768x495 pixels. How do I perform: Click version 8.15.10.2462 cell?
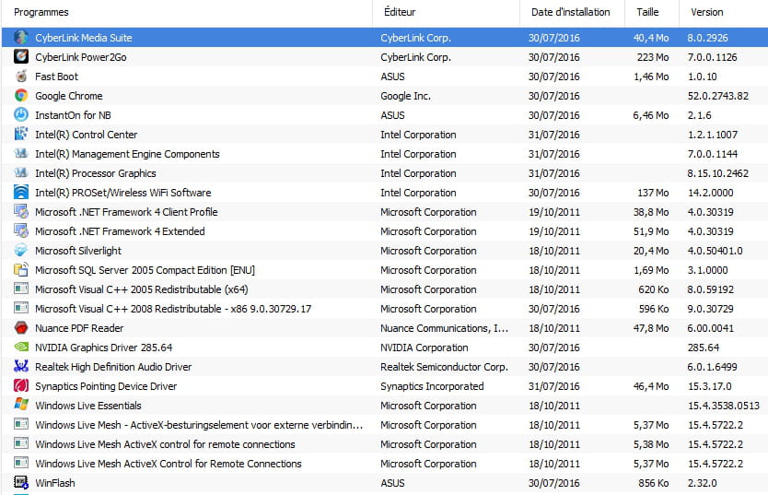click(x=718, y=173)
